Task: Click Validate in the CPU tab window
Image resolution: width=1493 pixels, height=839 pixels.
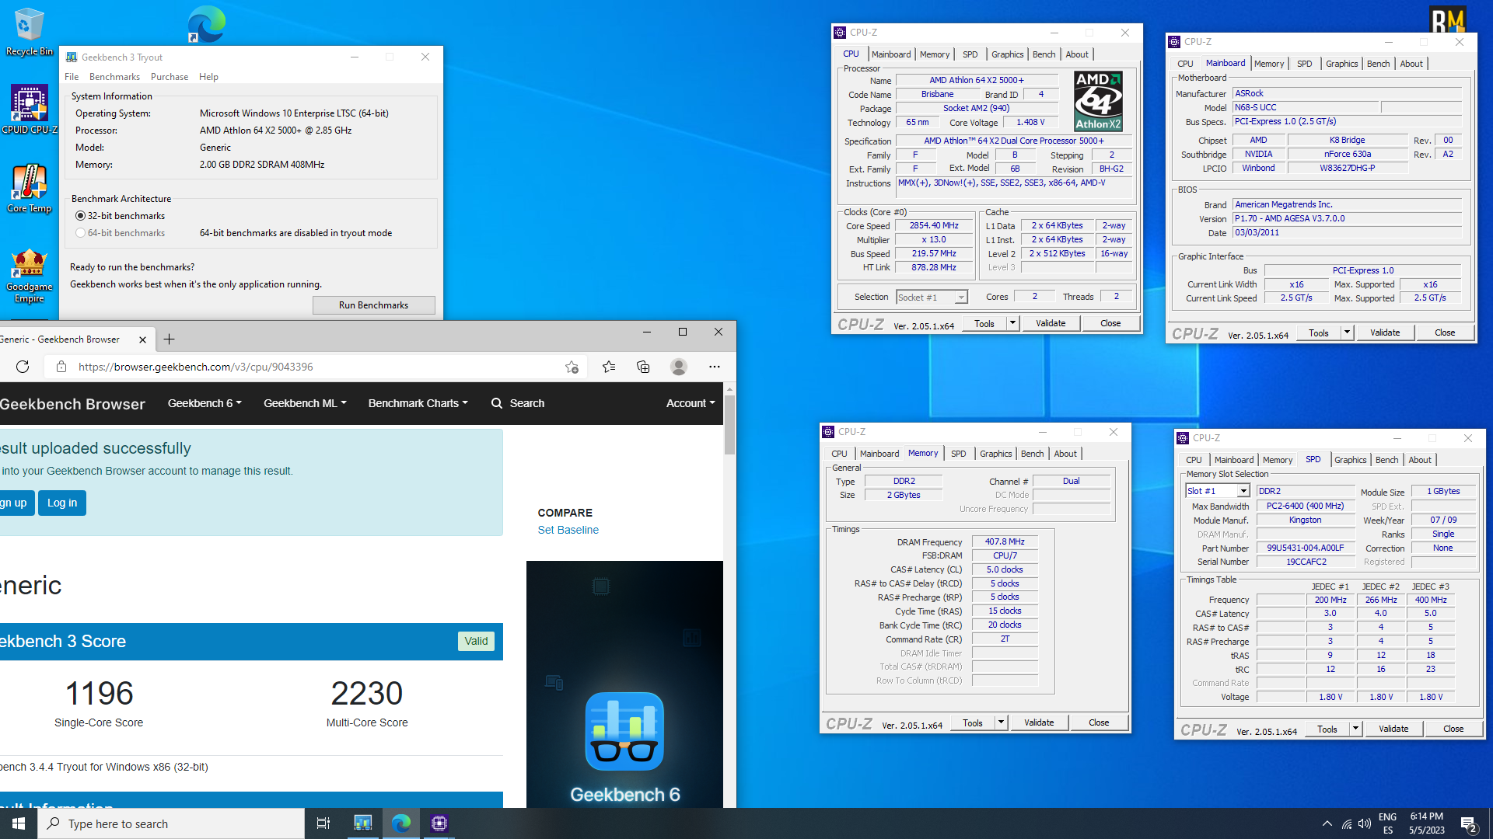Action: tap(1051, 323)
